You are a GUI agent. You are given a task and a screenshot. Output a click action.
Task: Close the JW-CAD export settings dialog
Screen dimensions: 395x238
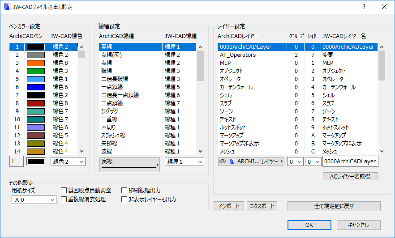384,7
